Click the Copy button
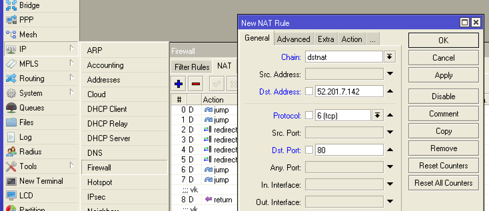Viewport: 489px width, 211px height. [x=443, y=131]
